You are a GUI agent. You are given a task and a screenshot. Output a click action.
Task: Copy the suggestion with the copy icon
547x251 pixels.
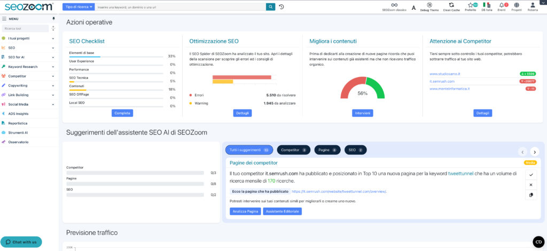[530, 195]
